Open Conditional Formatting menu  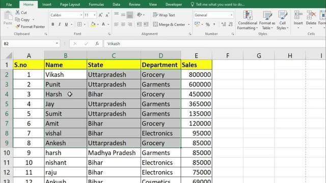248,20
